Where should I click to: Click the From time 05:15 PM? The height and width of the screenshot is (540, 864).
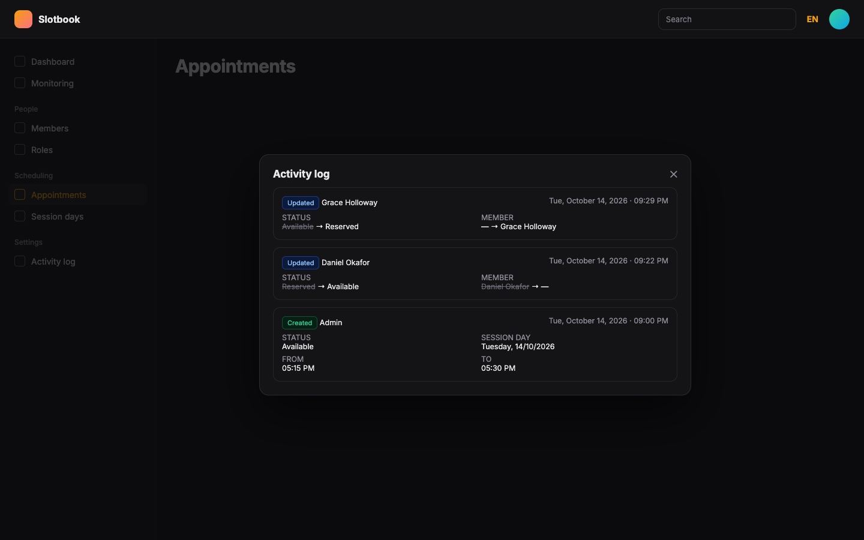tap(298, 368)
